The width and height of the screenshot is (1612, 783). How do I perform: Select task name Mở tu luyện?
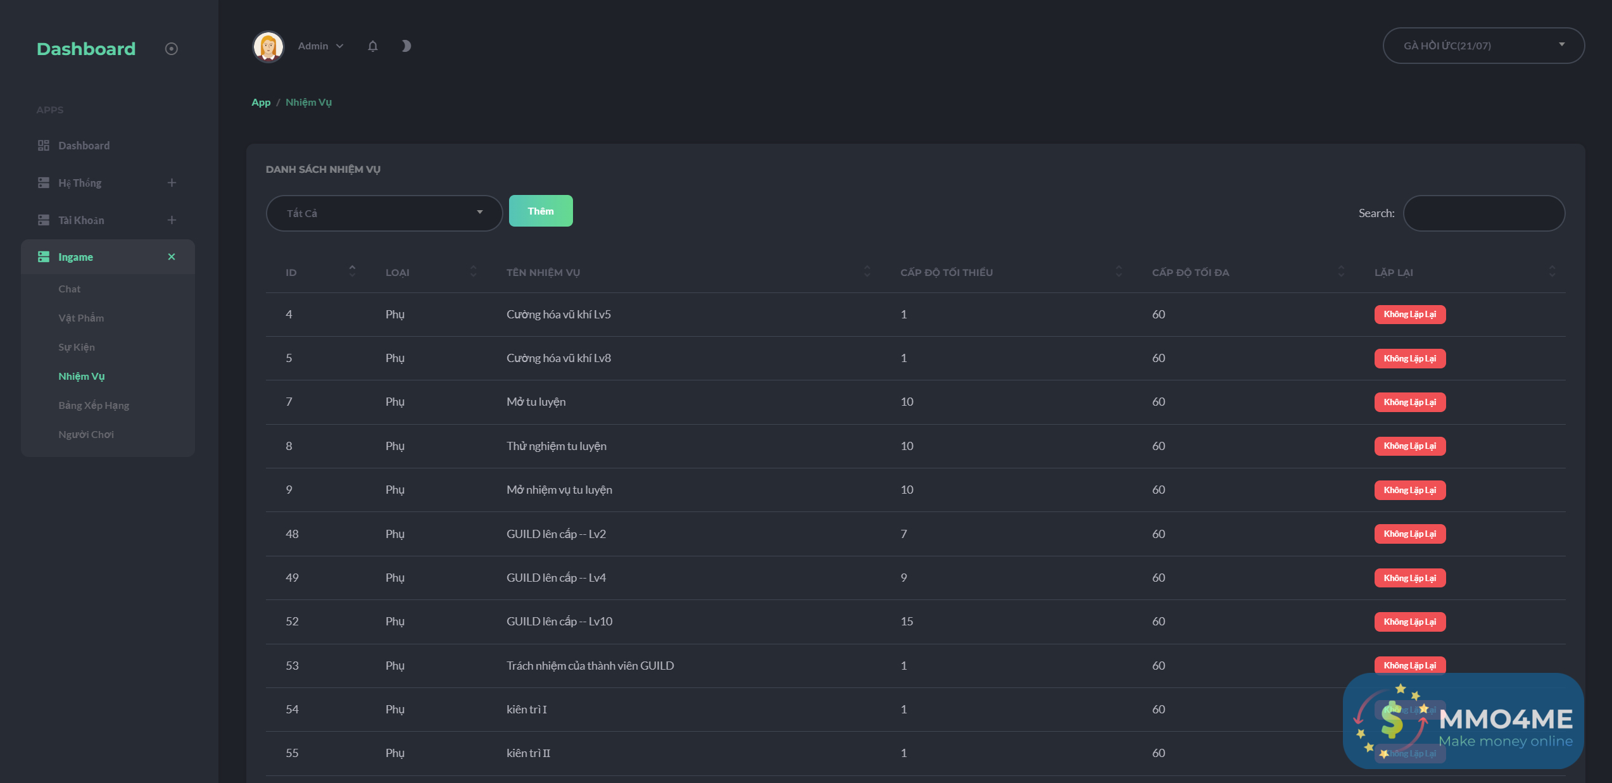click(536, 402)
